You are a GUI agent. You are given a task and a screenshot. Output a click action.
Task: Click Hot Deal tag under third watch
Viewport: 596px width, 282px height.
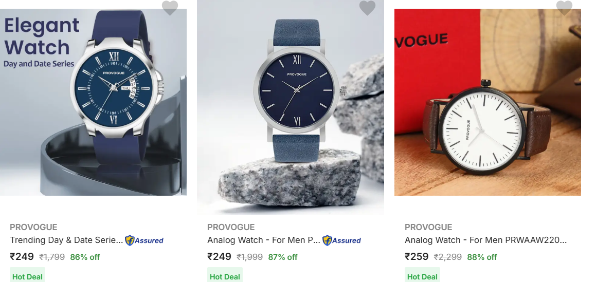tap(422, 276)
